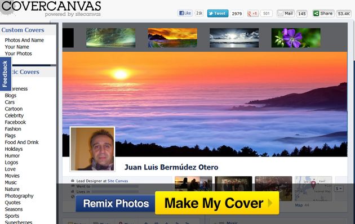Click the Google +1 button
Image resolution: width=355 pixels, height=224 pixels.
click(252, 14)
